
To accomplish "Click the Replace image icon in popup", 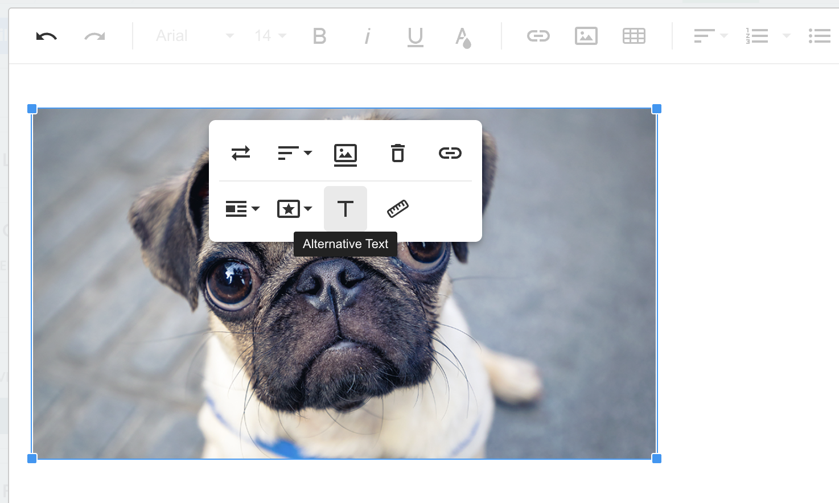I will click(x=241, y=153).
